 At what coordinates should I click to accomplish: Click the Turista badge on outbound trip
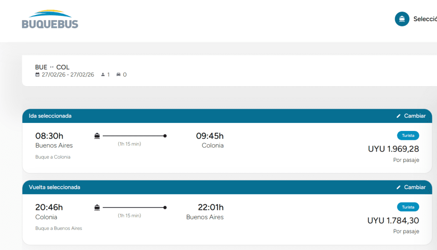[x=408, y=136]
